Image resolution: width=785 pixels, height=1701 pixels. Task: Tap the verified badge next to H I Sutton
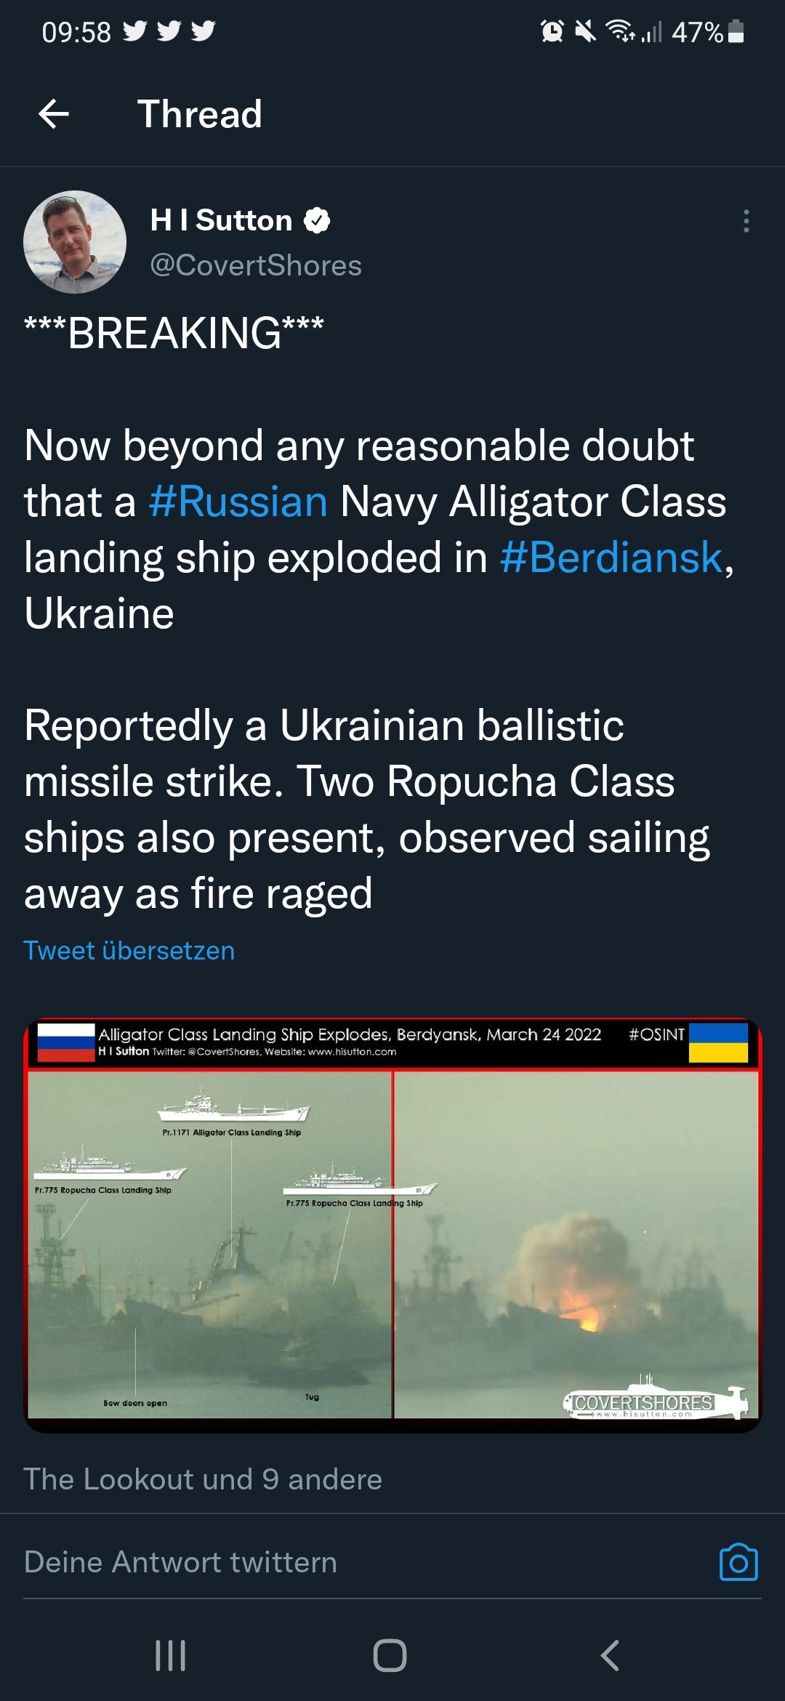coord(316,220)
